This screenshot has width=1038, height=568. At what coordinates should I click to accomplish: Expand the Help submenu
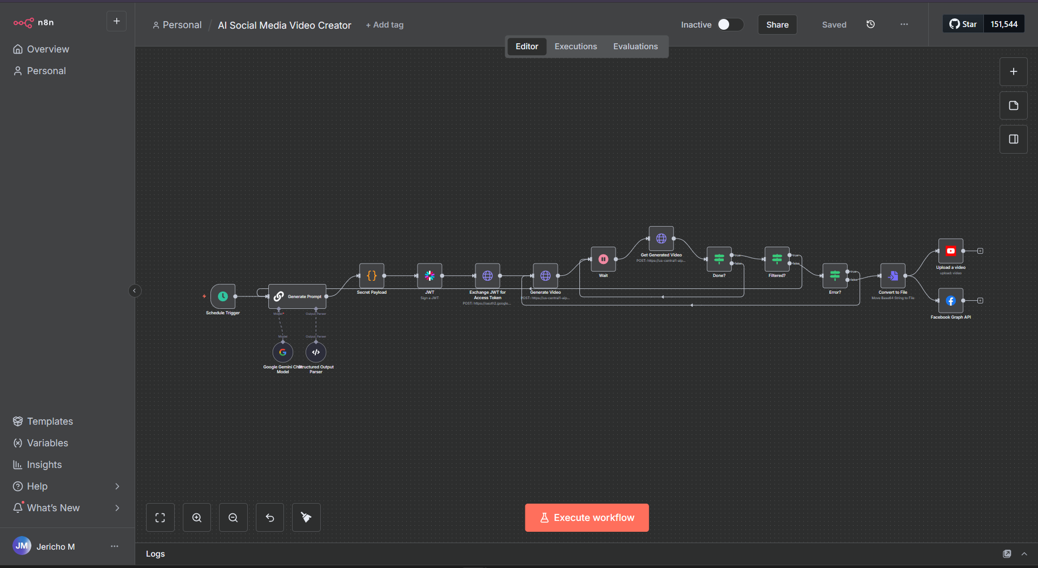(x=117, y=486)
